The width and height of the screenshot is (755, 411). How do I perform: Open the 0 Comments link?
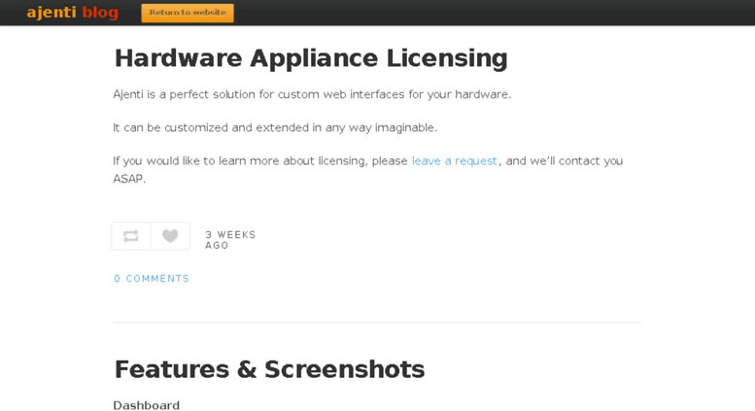(152, 279)
